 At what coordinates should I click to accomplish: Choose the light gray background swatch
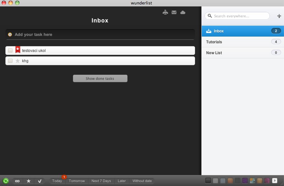215,180
